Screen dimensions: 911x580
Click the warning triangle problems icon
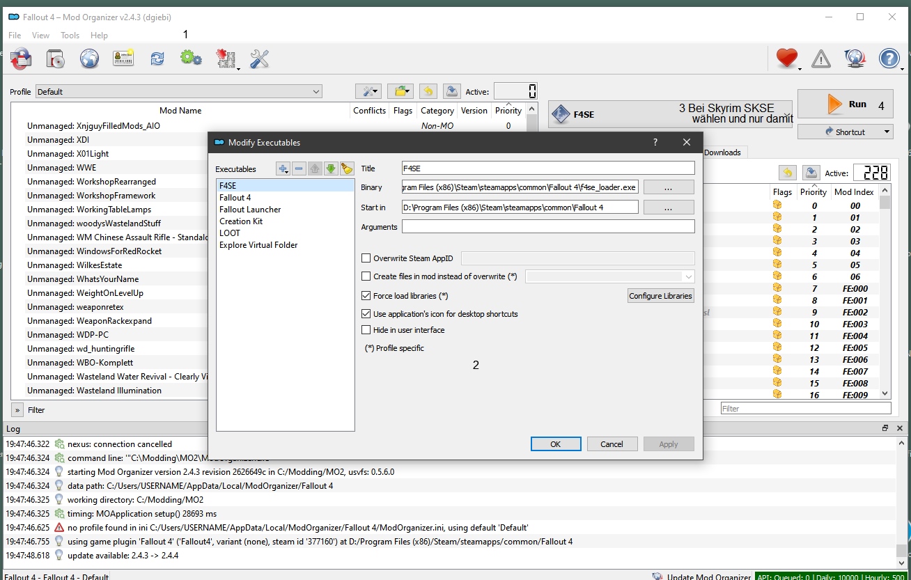click(821, 59)
